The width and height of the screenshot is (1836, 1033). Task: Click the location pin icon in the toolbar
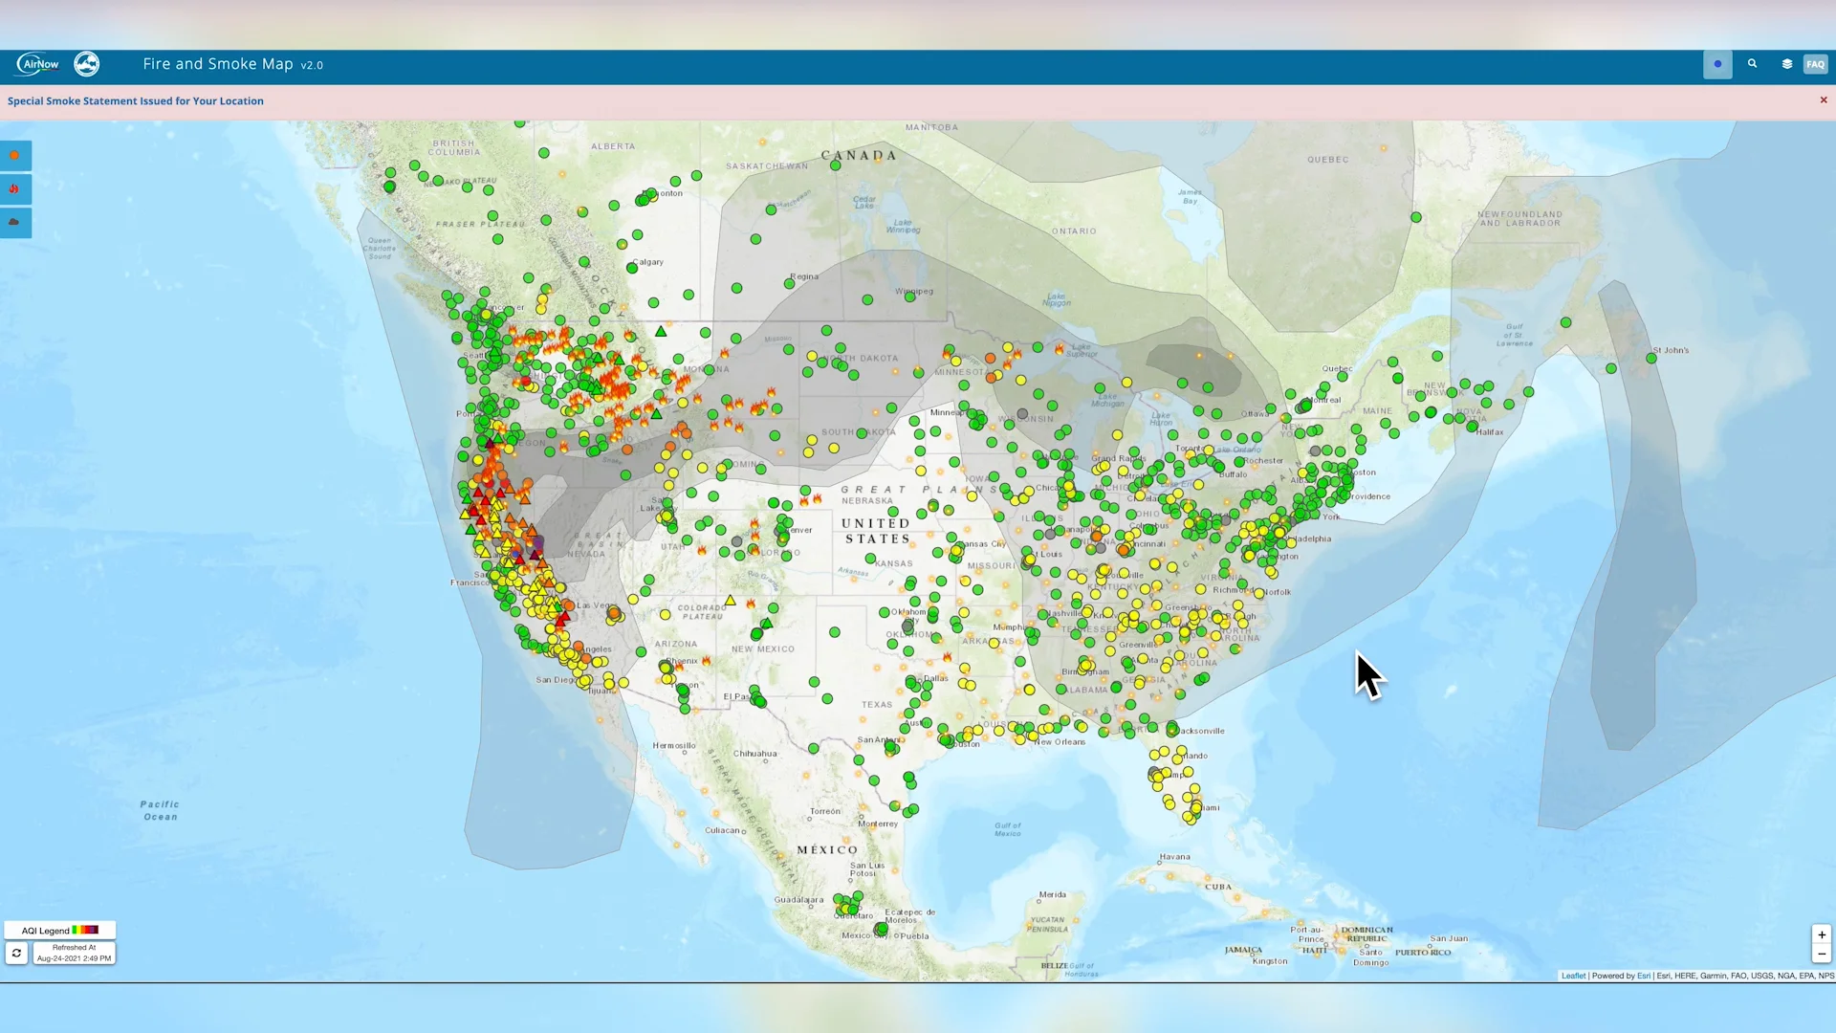pyautogui.click(x=1718, y=63)
